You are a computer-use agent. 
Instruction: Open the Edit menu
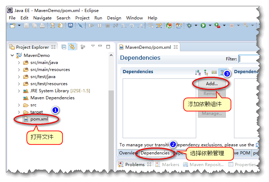click(x=24, y=18)
